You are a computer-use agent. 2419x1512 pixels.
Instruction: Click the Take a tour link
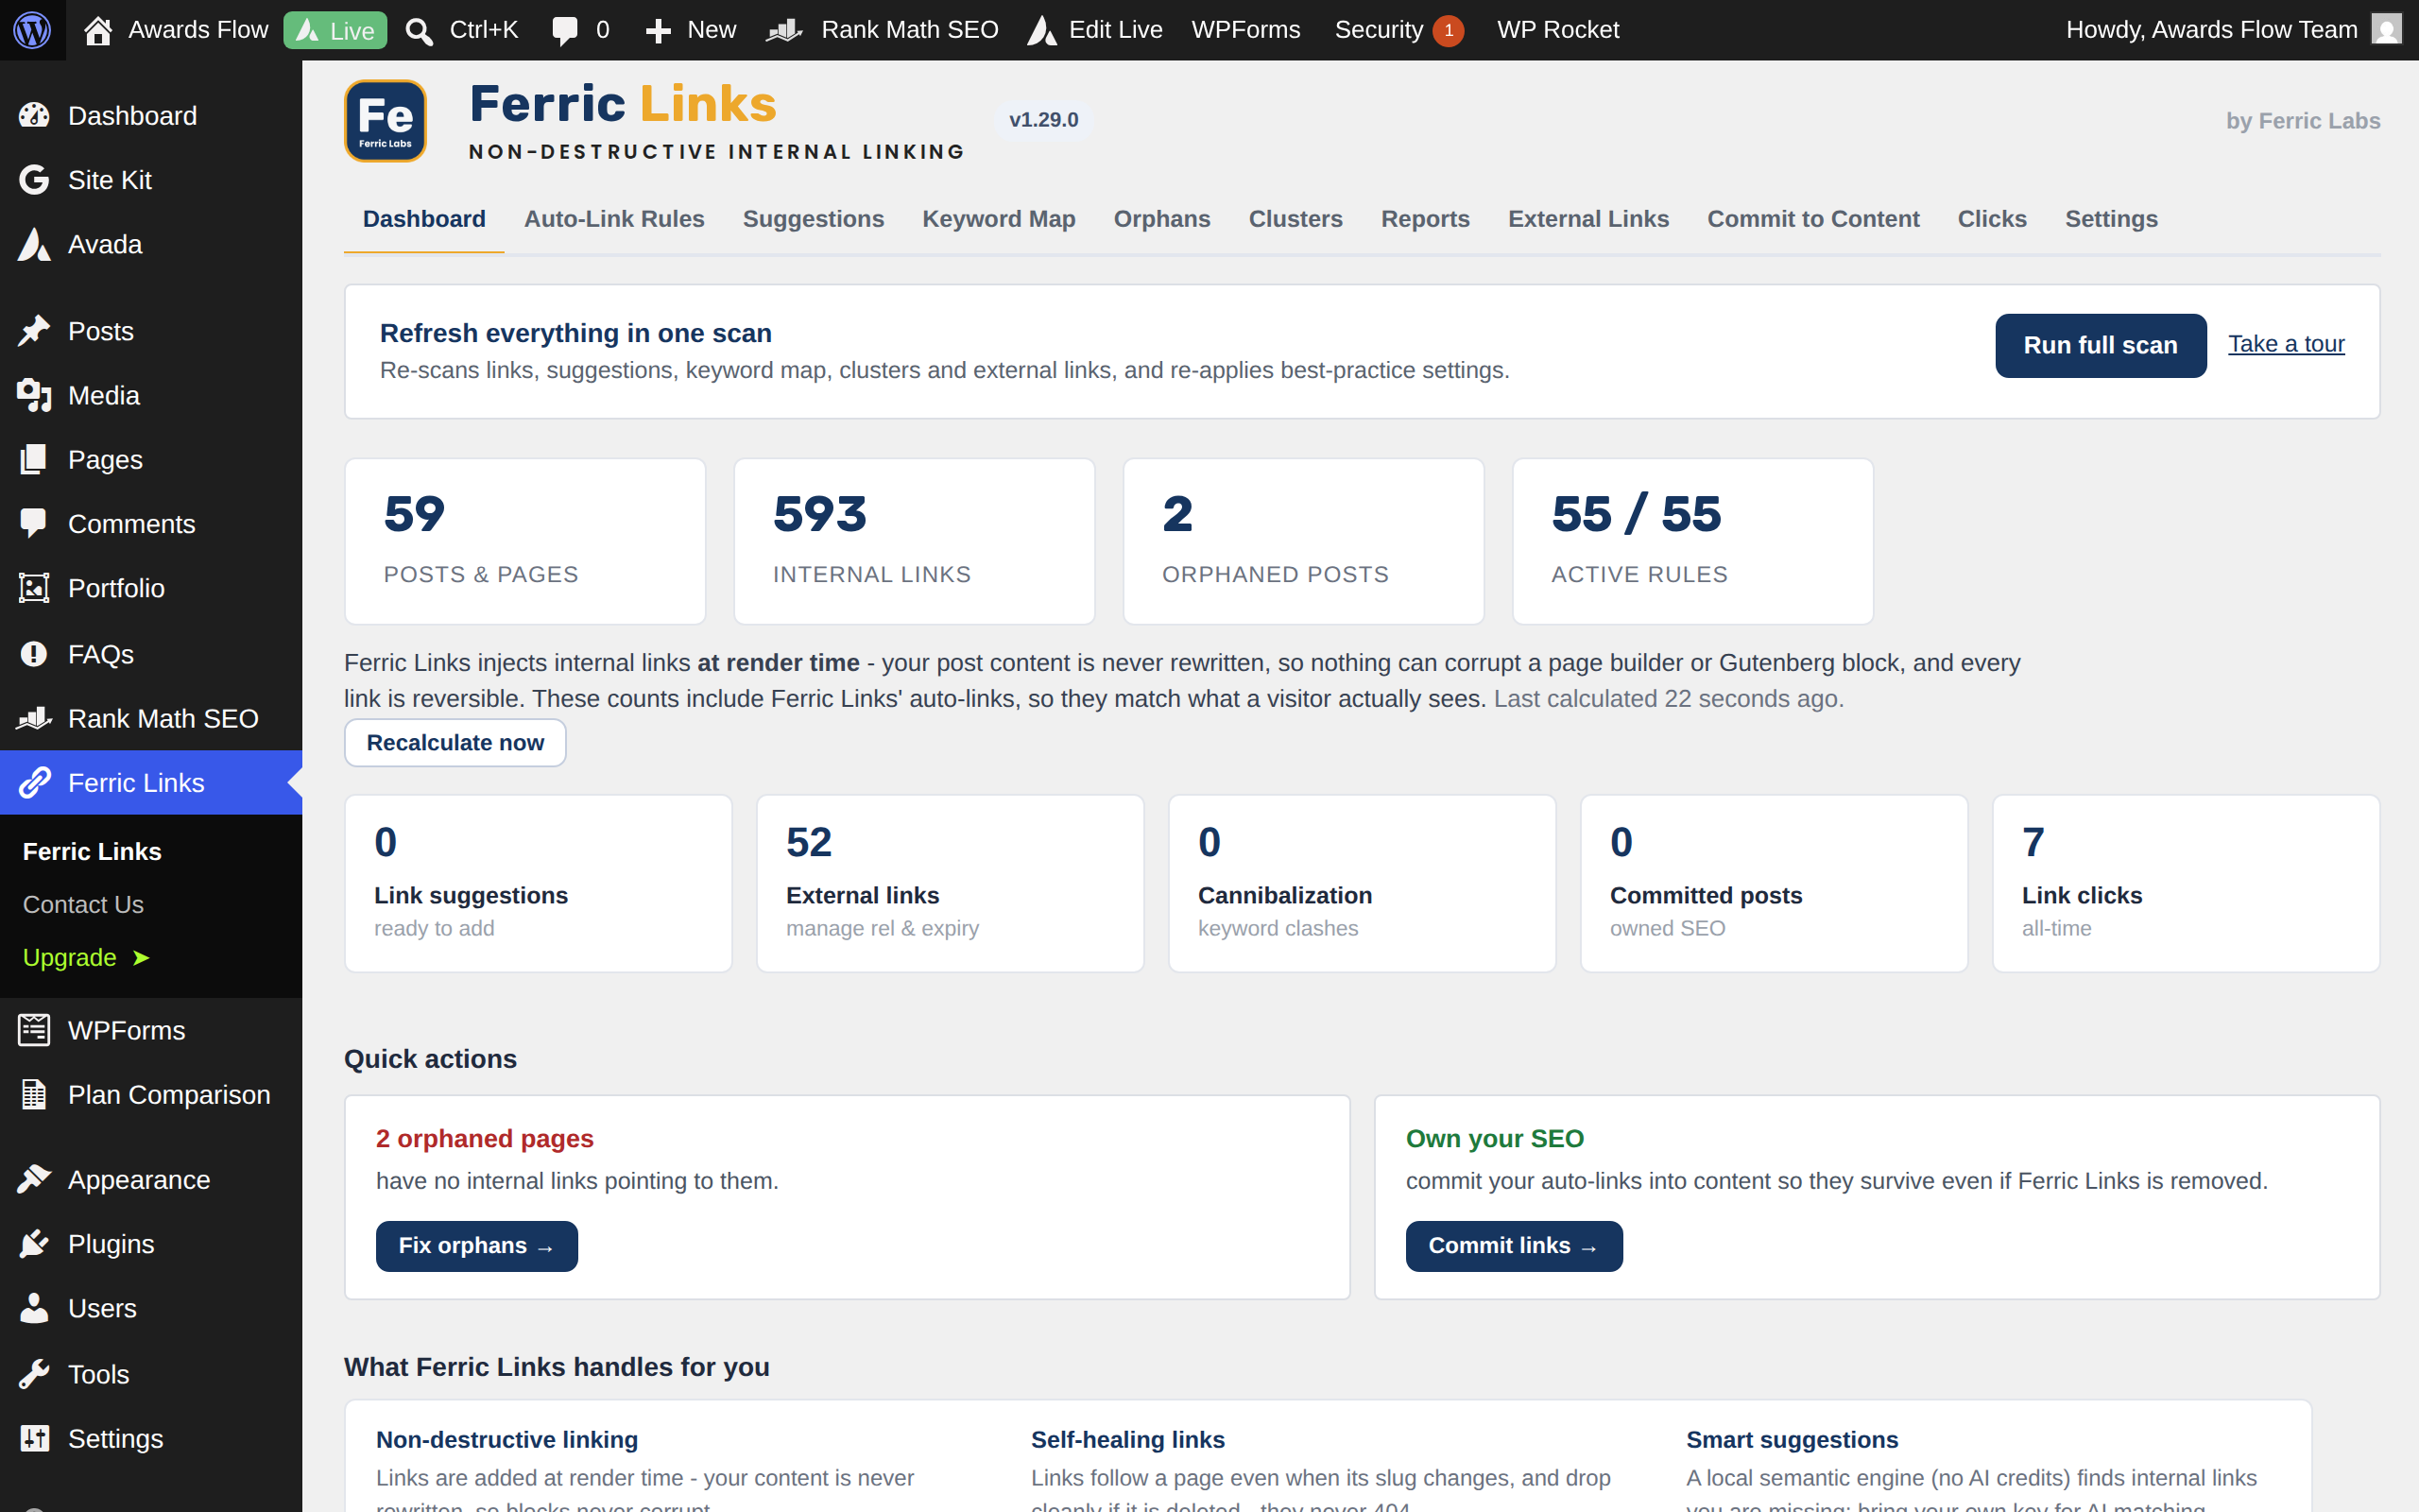click(2286, 344)
